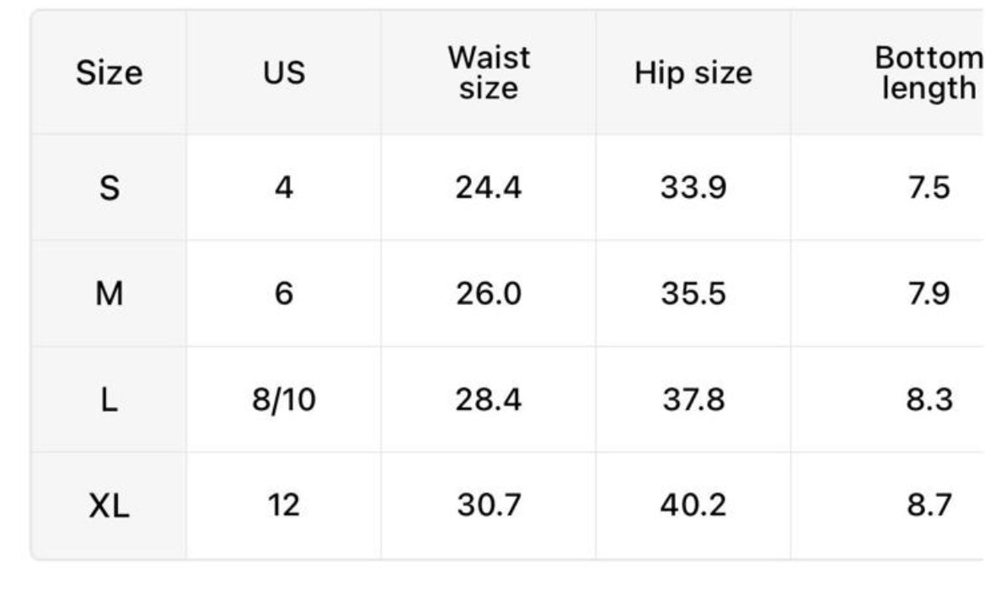Select the US column header
This screenshot has height=594, width=985.
tap(283, 73)
